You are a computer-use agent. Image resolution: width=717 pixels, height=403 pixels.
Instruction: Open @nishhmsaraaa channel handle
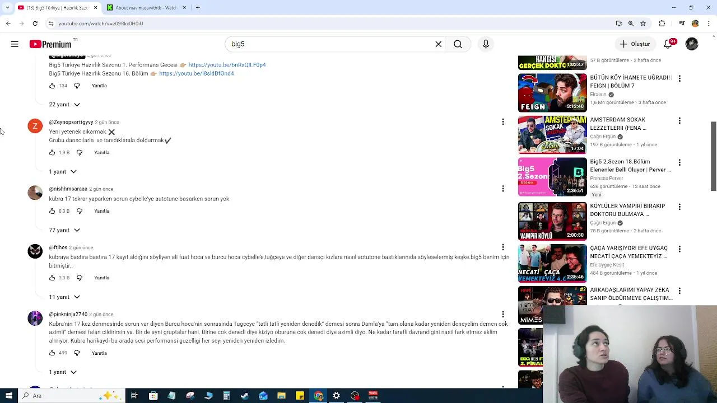point(68,189)
